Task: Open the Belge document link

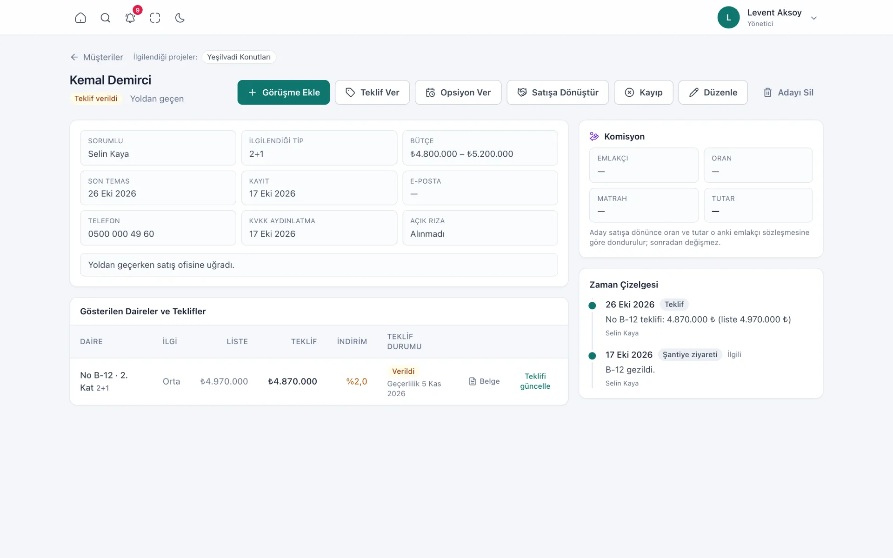Action: point(484,381)
